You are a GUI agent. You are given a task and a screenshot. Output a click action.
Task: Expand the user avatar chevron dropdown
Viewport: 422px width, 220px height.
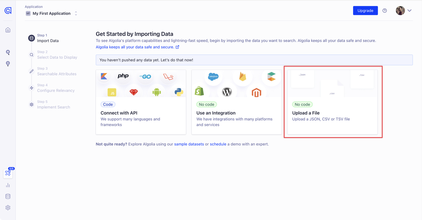coord(409,10)
